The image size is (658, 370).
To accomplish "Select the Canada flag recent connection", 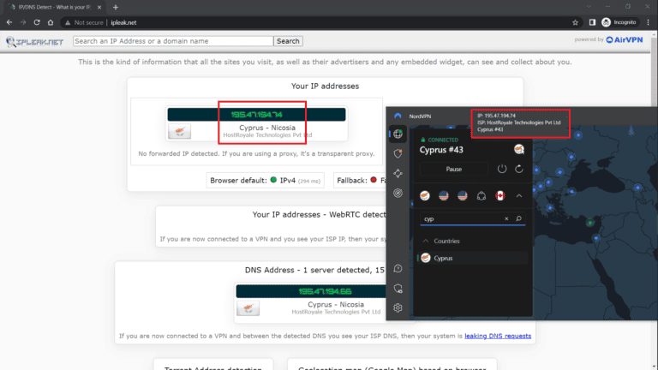I will (x=499, y=195).
